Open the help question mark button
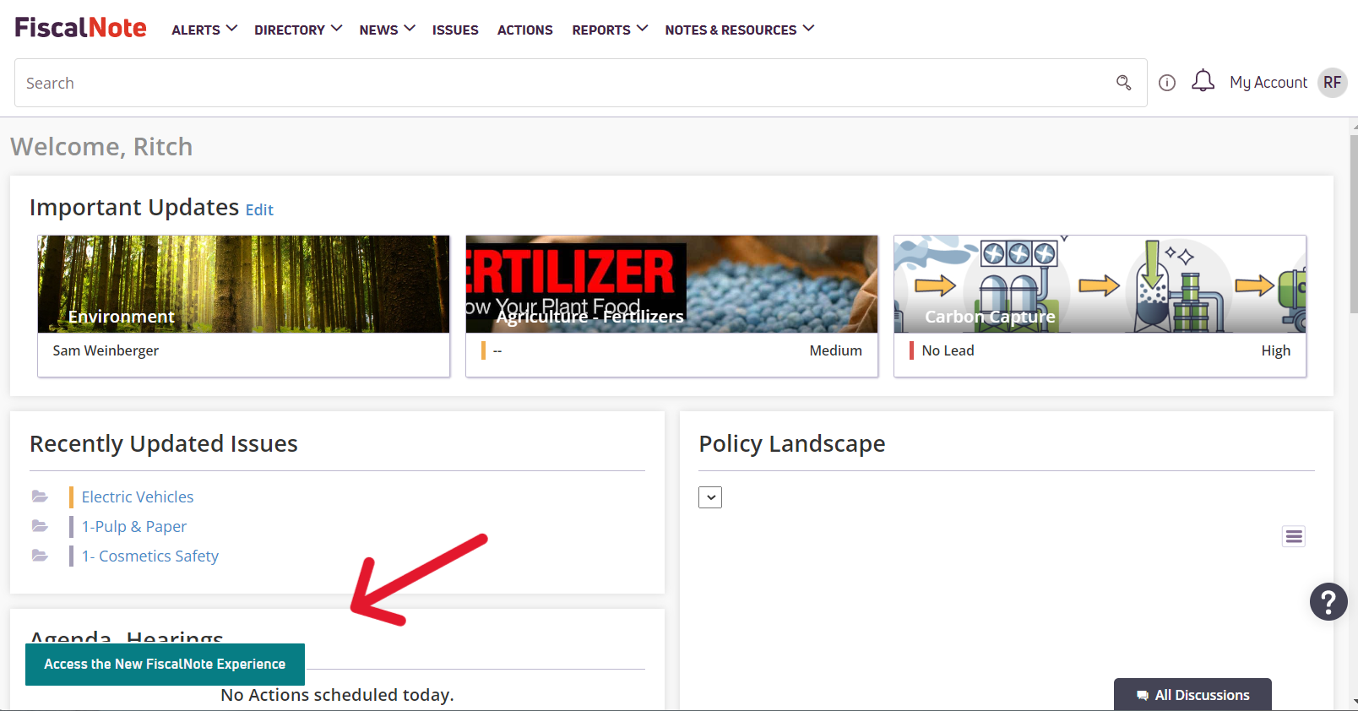Viewport: 1358px width, 711px height. pyautogui.click(x=1328, y=602)
